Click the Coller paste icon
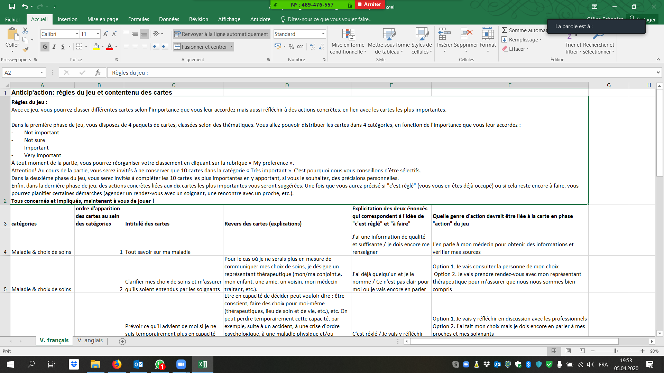This screenshot has height=373, width=664. [12, 34]
